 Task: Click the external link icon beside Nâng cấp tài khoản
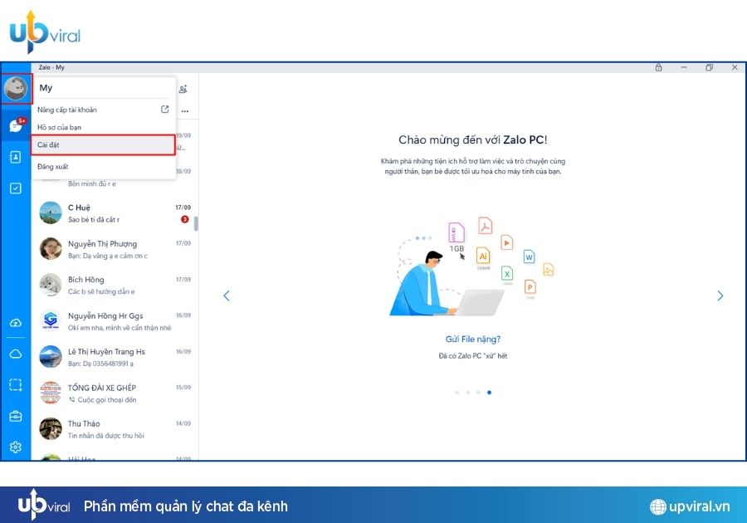point(165,109)
